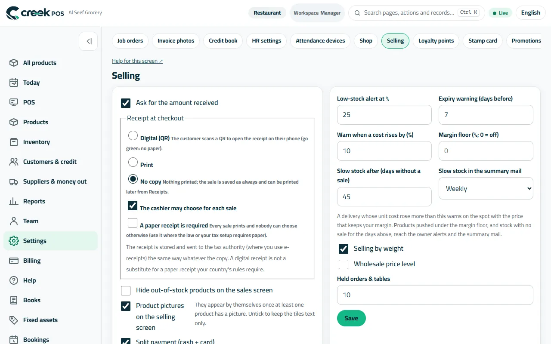The width and height of the screenshot is (551, 344).
Task: Select the Digital (QR) receipt option
Action: pyautogui.click(x=133, y=136)
